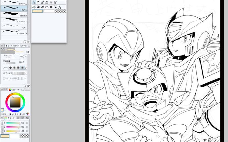Click the green G channel slider

click(x=13, y=127)
